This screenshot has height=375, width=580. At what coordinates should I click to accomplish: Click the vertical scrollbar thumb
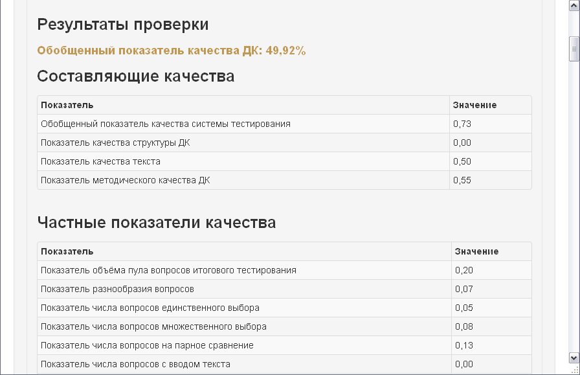(x=574, y=49)
